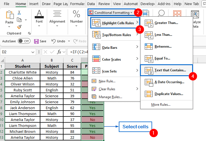Click the Paste clipboard icon
This screenshot has width=206, height=141.
(x=9, y=16)
